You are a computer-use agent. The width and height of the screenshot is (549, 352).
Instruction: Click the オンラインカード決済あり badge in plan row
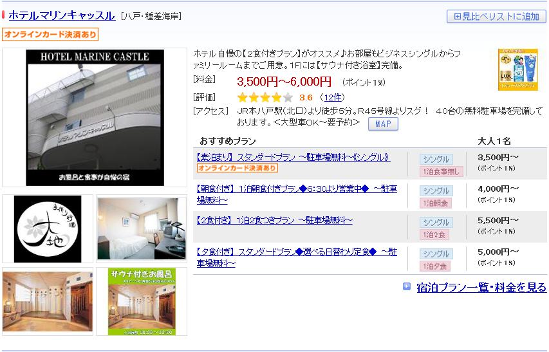pos(237,168)
